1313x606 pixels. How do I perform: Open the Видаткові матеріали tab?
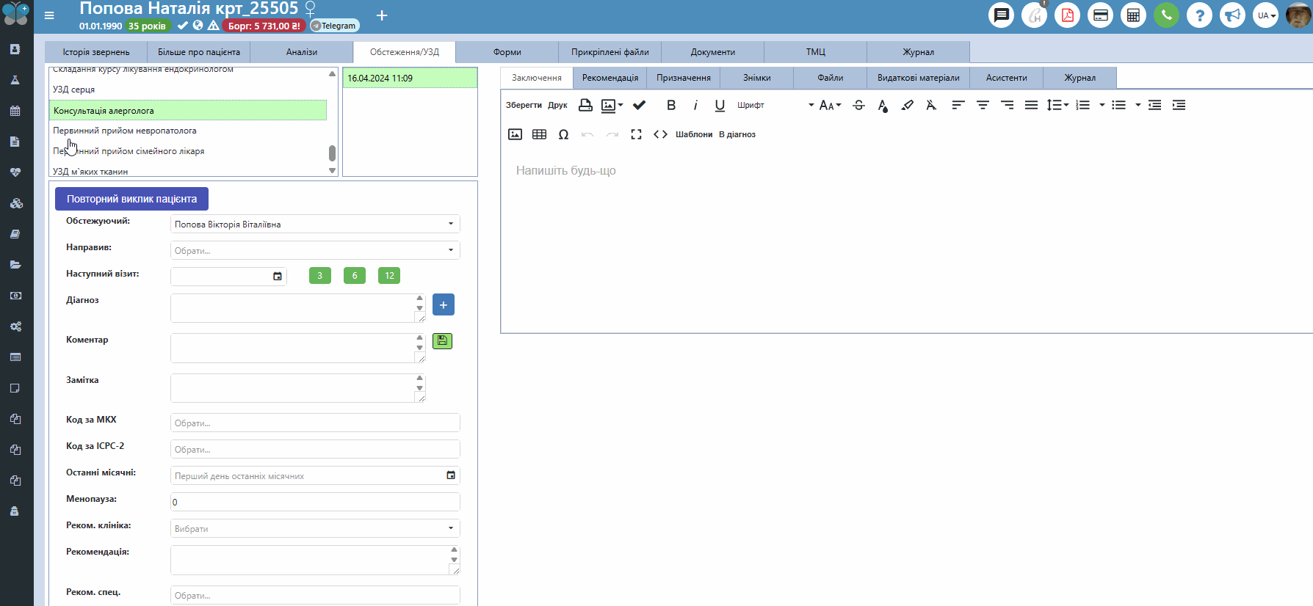tap(919, 78)
